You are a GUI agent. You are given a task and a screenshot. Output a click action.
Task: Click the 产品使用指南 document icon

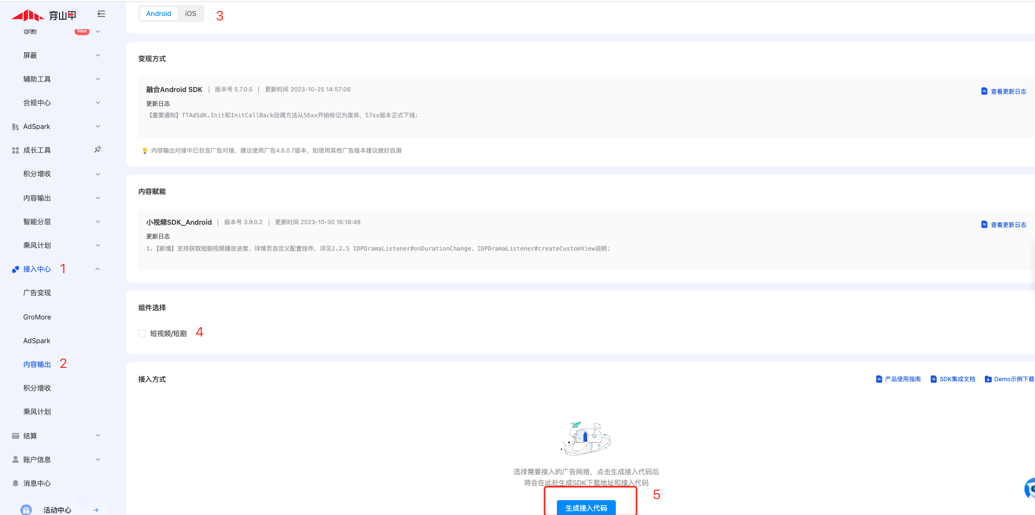coord(879,379)
